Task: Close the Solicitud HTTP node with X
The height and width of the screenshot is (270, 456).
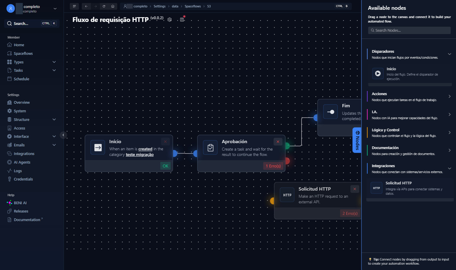Action: [355, 189]
